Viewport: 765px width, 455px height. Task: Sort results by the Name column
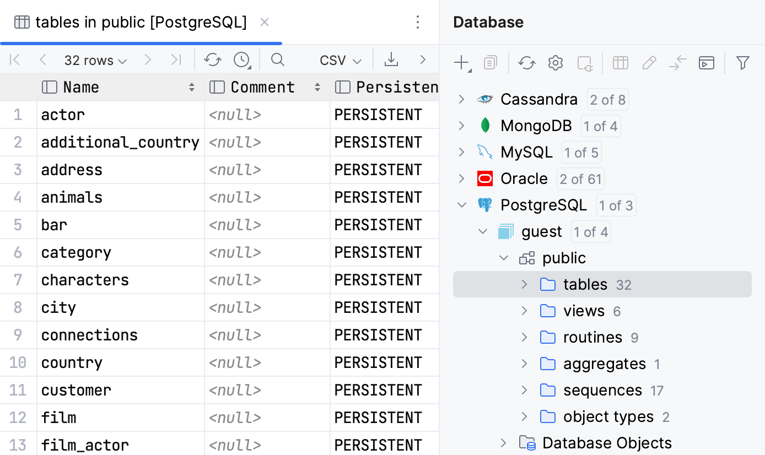tap(192, 87)
